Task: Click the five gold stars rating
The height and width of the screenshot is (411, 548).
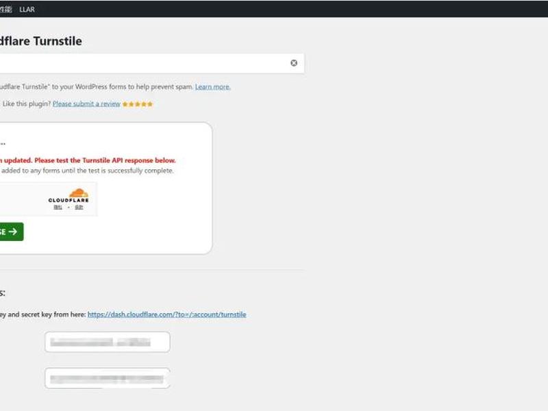Action: pos(138,104)
